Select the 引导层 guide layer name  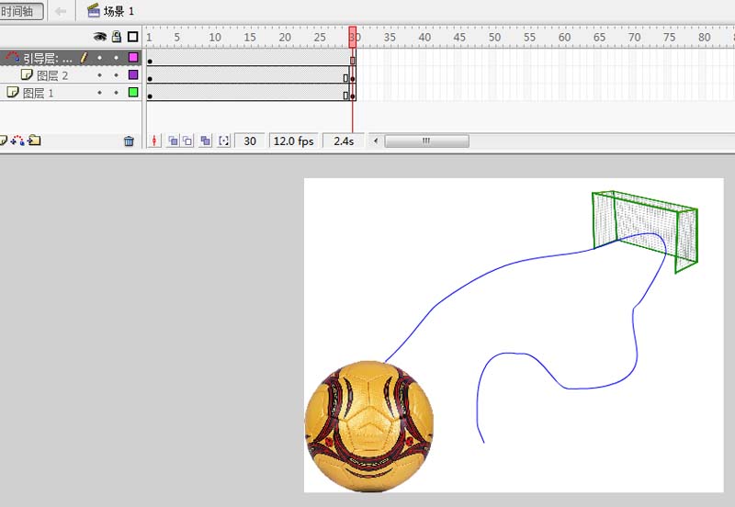pyautogui.click(x=48, y=59)
